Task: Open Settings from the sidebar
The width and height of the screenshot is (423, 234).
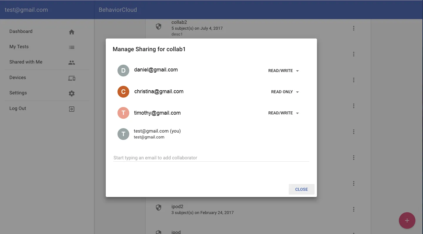Action: pos(47,93)
